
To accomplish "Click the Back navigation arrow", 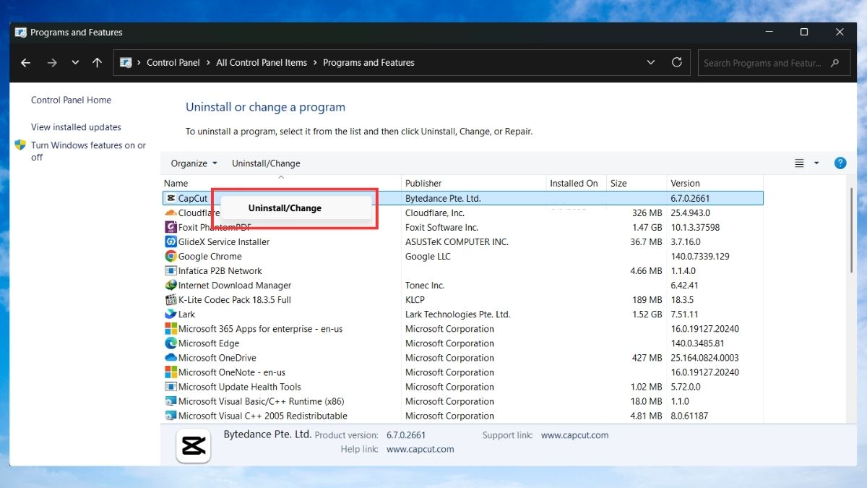I will (26, 63).
